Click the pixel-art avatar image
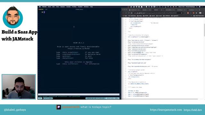Image resolution: width=205 pixels, height=115 pixels. pos(13,17)
